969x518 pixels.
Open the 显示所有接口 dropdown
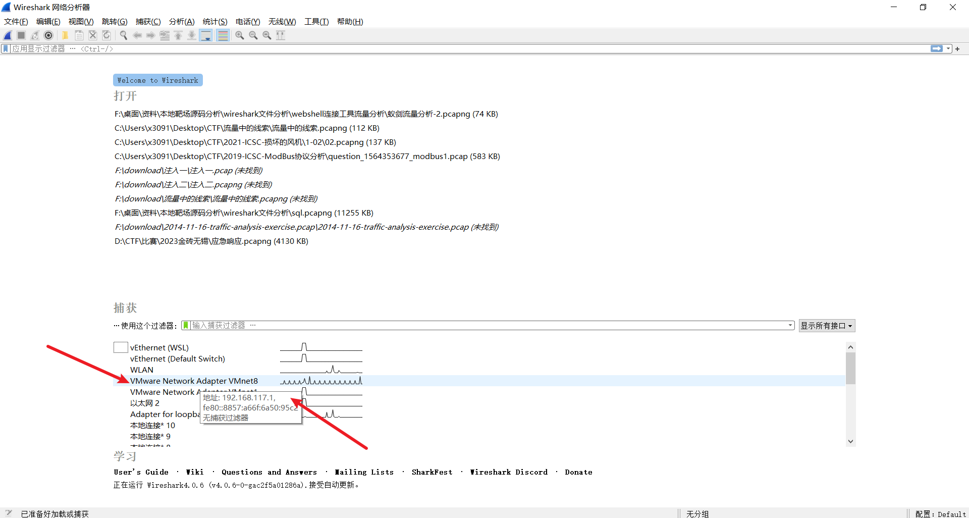point(826,326)
